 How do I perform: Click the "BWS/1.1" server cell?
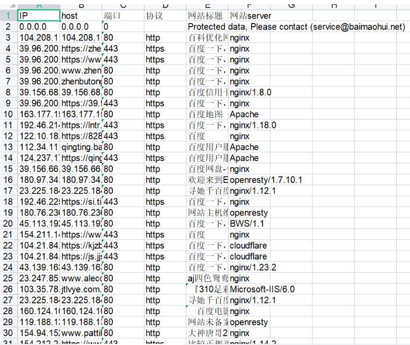tap(250, 224)
